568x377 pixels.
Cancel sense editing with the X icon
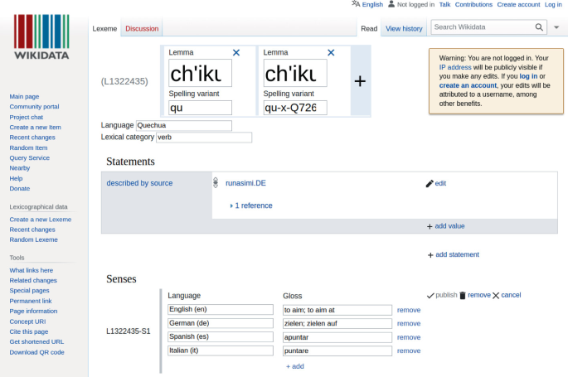[x=496, y=295]
